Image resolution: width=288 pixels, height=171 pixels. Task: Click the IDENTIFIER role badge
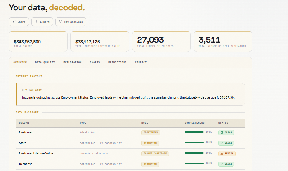coord(151,133)
